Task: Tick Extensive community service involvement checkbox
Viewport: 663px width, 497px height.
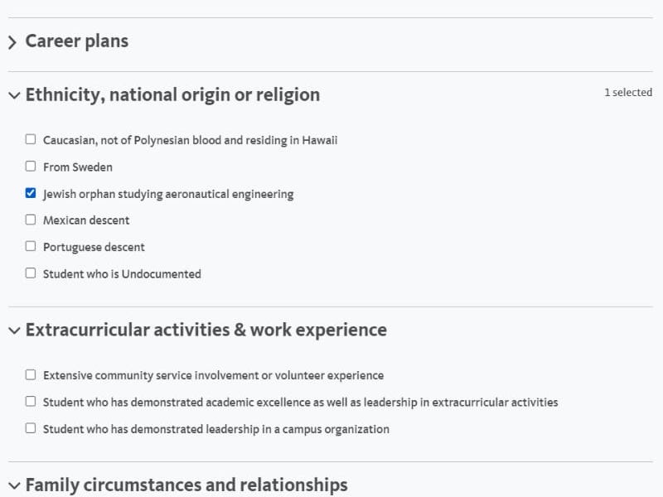Action: click(x=31, y=374)
